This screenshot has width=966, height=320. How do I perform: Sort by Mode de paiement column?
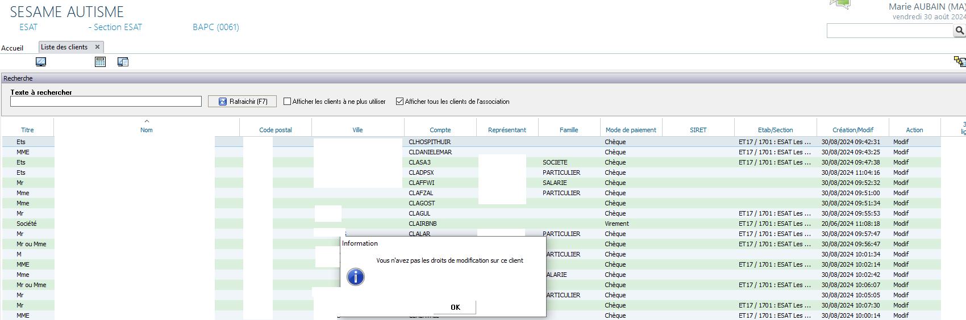[x=630, y=130]
